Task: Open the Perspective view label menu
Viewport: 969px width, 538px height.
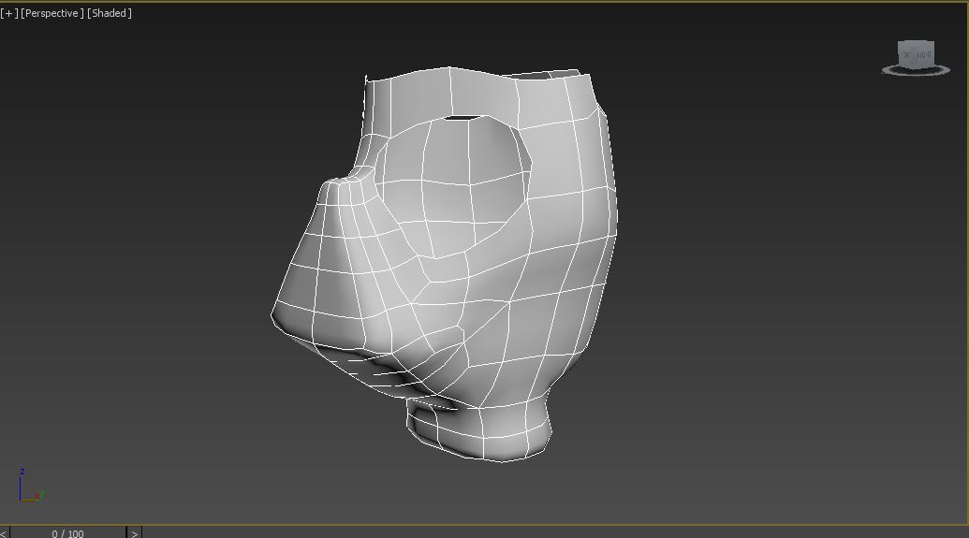Action: click(x=52, y=13)
